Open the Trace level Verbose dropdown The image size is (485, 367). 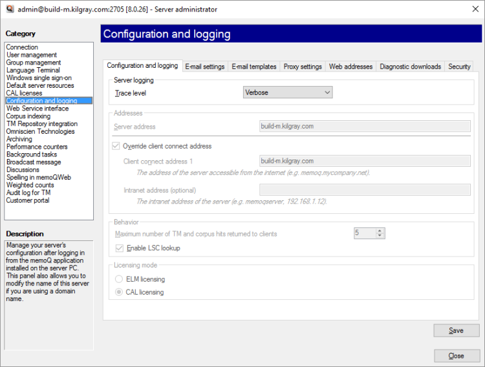pos(288,92)
